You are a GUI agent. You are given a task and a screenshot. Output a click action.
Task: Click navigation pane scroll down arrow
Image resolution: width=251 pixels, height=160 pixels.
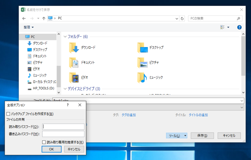(59, 92)
